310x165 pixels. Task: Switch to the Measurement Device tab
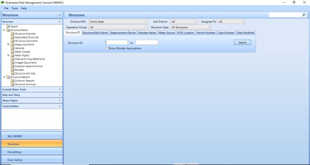[123, 33]
